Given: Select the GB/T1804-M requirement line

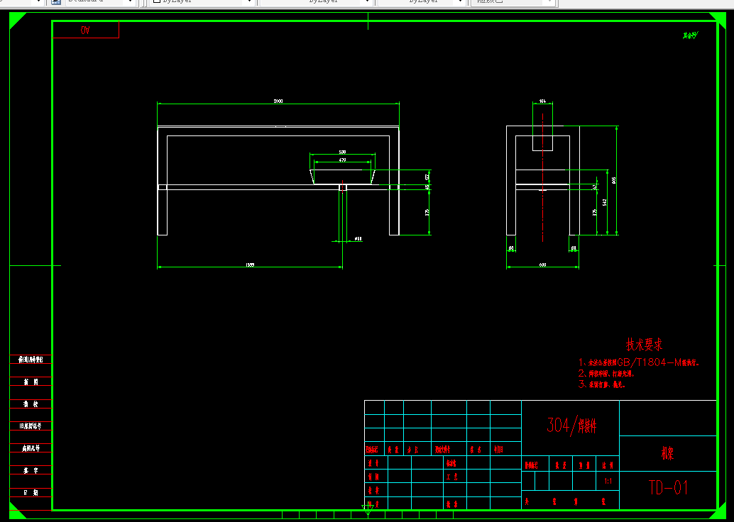Looking at the screenshot, I should (639, 362).
